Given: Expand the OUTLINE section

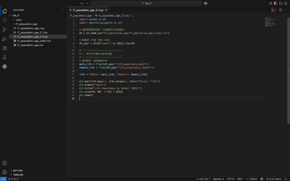Looking at the screenshot, I should point(18,171).
